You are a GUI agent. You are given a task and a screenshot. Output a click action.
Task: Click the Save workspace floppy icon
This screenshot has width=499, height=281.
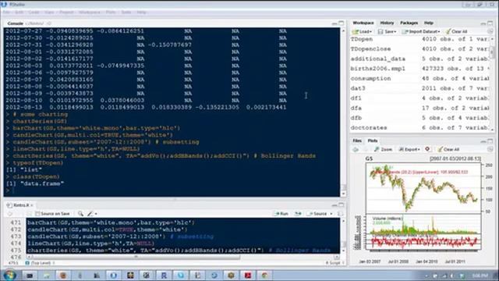point(380,31)
